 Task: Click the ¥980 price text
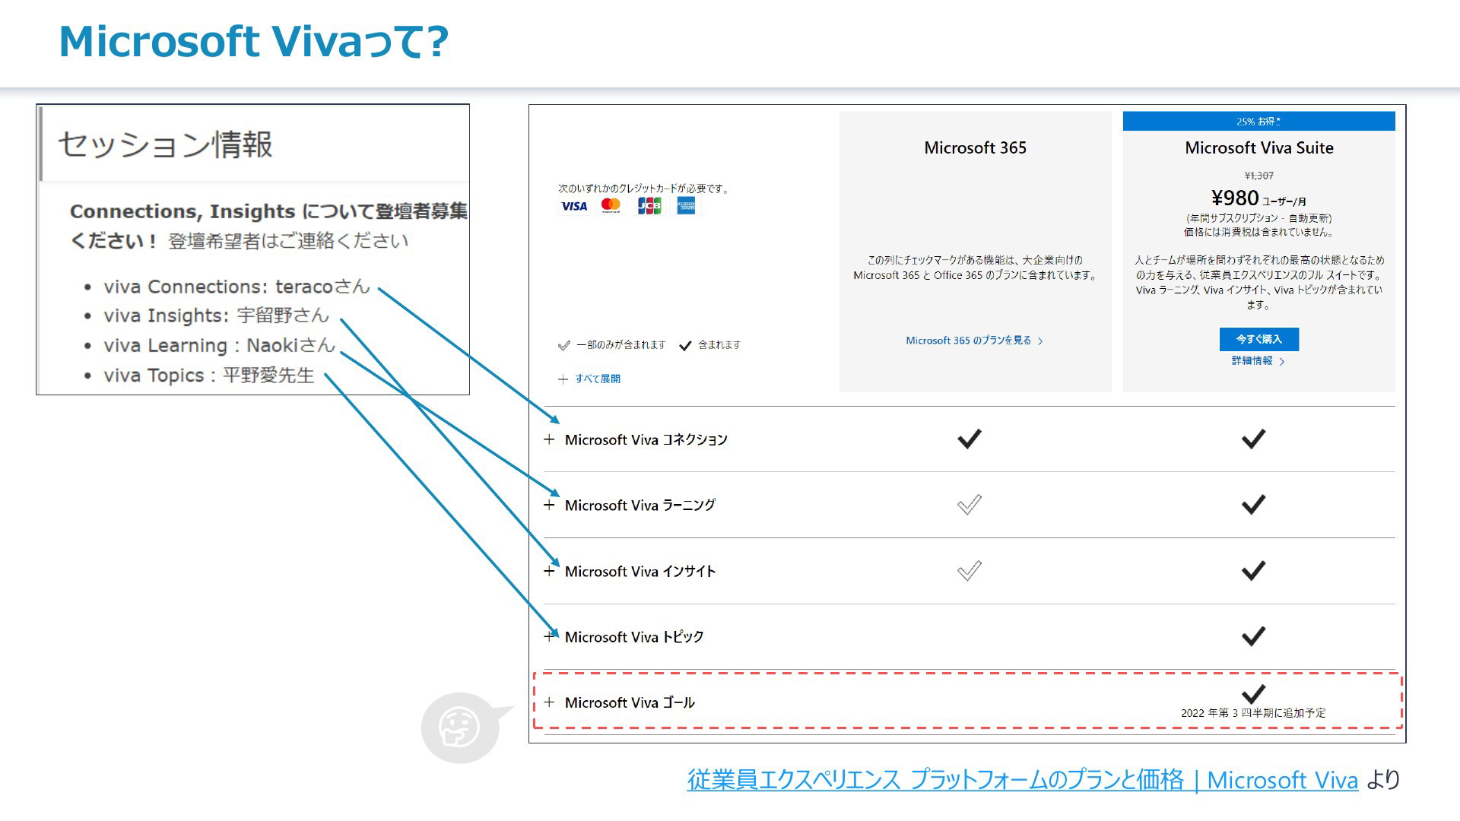[x=1235, y=198]
